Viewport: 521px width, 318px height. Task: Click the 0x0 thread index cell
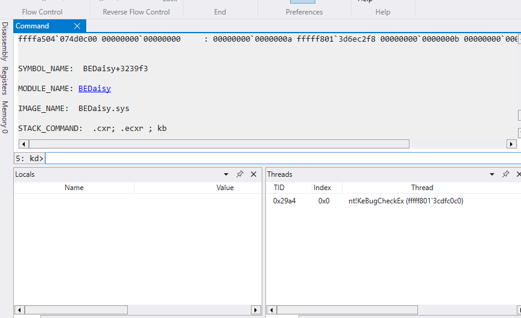(x=324, y=201)
